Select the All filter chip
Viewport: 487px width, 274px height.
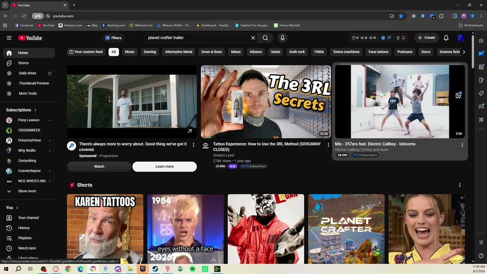114,52
